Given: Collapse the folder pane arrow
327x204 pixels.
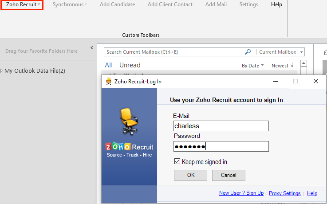Looking at the screenshot, I should (x=92, y=48).
